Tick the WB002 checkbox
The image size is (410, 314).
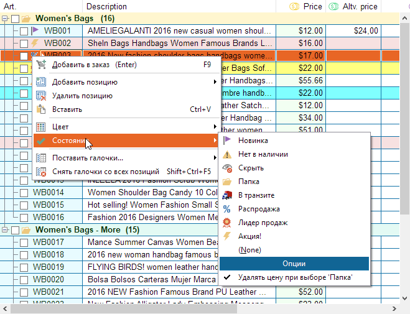[x=24, y=44]
